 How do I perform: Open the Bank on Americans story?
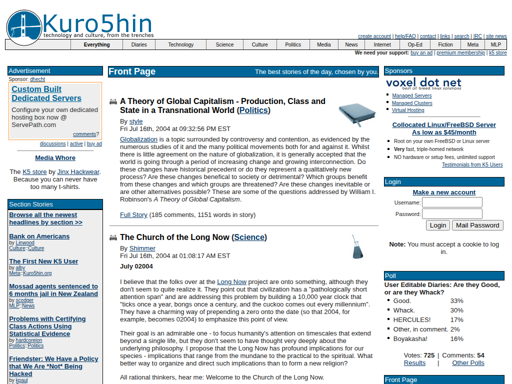coord(39,236)
